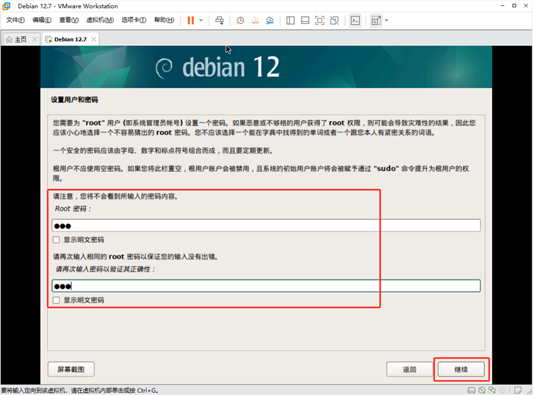Click the Root 密码： label
The height and width of the screenshot is (395, 533).
point(73,209)
